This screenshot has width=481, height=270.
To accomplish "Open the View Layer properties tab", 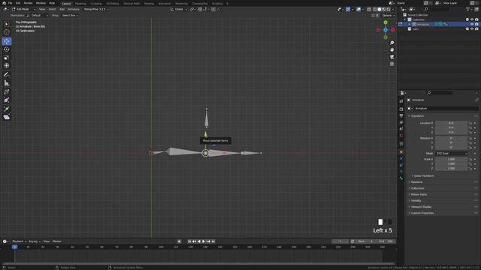I will [401, 122].
